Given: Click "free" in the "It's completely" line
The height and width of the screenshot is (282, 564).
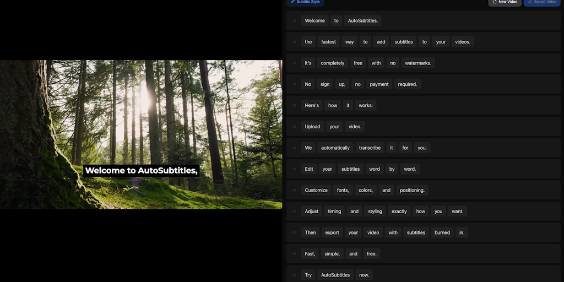Looking at the screenshot, I should tap(358, 63).
